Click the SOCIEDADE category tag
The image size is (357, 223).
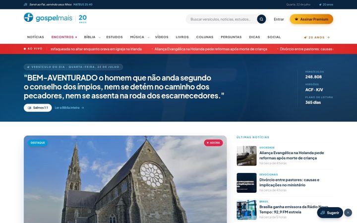267,148
